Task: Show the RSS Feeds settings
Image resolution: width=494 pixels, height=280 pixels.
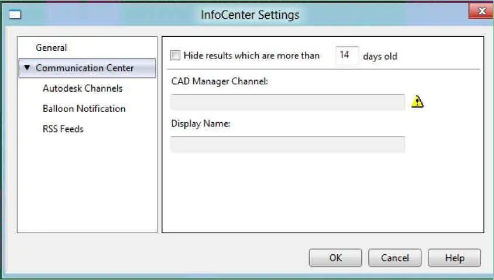Action: 63,129
